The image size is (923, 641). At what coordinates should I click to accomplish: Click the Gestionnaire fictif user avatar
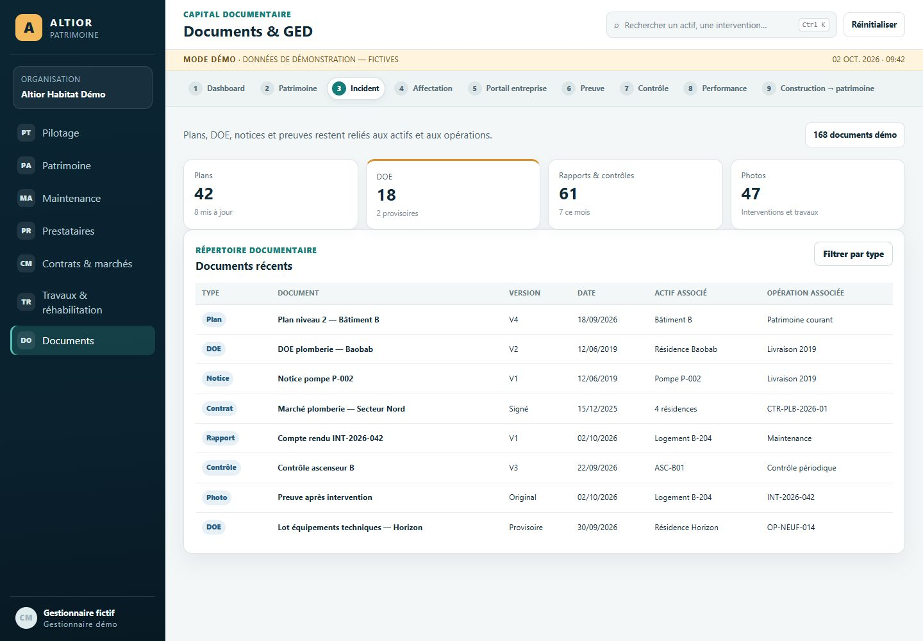(x=26, y=618)
